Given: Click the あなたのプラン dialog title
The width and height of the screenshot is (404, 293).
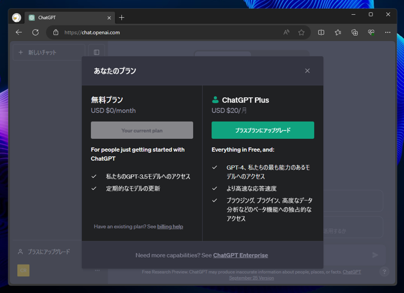Looking at the screenshot, I should point(115,71).
